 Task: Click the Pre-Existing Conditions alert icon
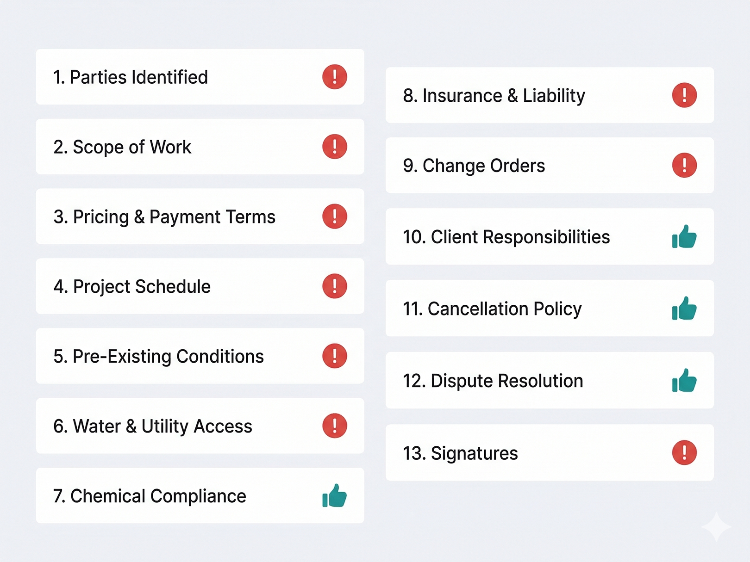click(x=335, y=356)
